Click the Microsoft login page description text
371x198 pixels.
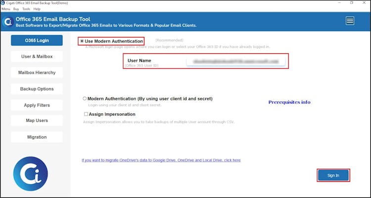(178, 47)
